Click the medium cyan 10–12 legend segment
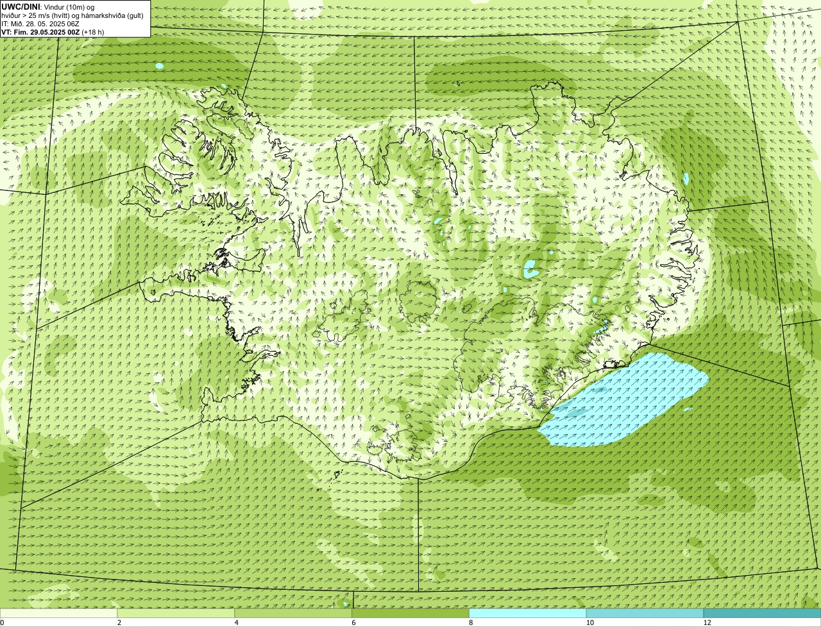 (x=645, y=613)
